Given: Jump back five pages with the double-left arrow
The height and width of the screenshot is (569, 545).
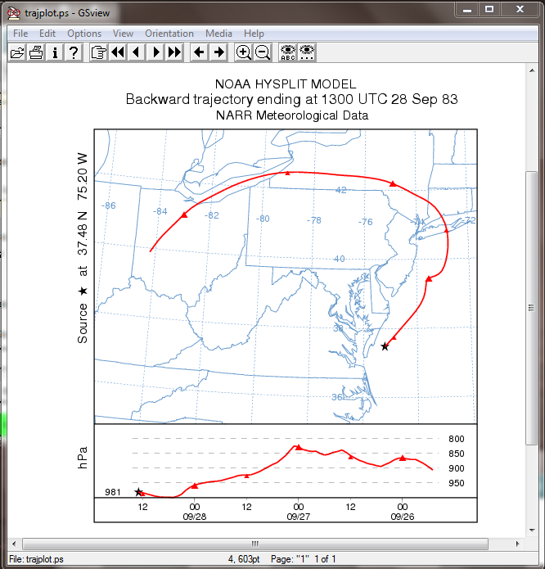Looking at the screenshot, I should tap(118, 52).
